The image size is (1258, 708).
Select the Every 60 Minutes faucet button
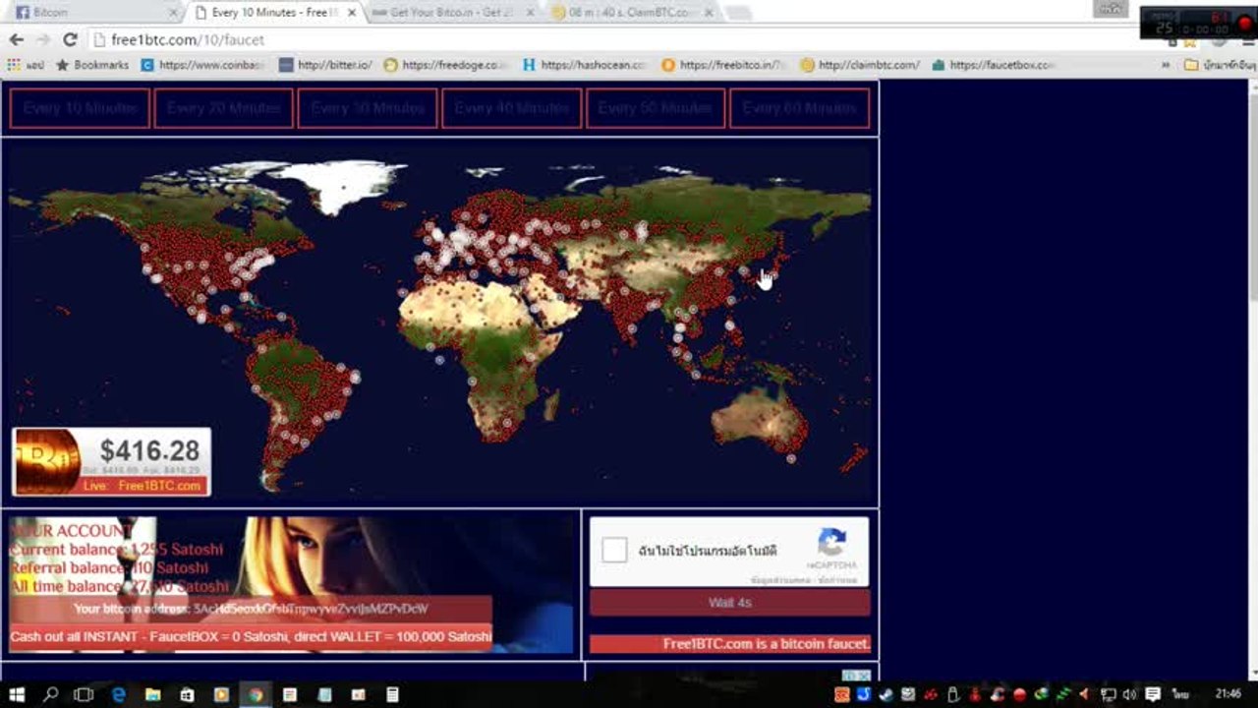tap(799, 108)
